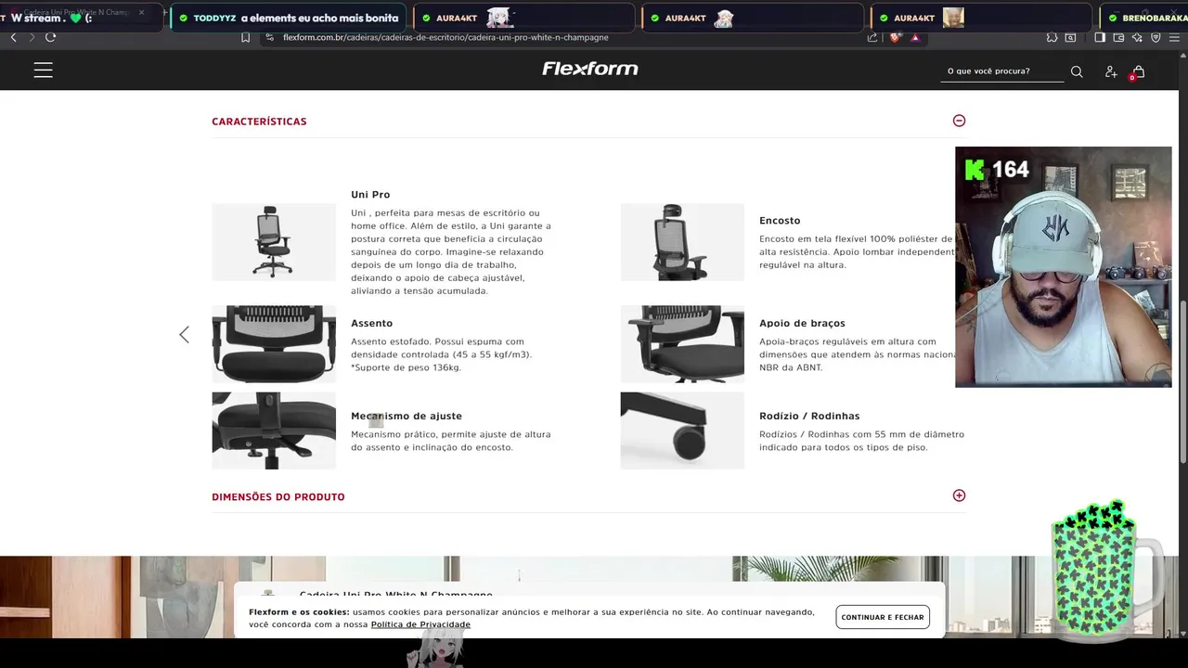1188x668 pixels.
Task: Click the 'Encosto' feature title
Action: coord(780,221)
